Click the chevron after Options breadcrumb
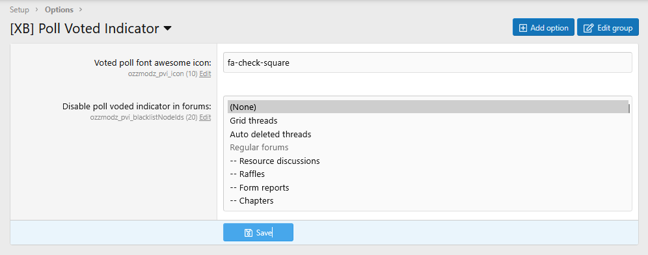The width and height of the screenshot is (648, 255). [80, 10]
